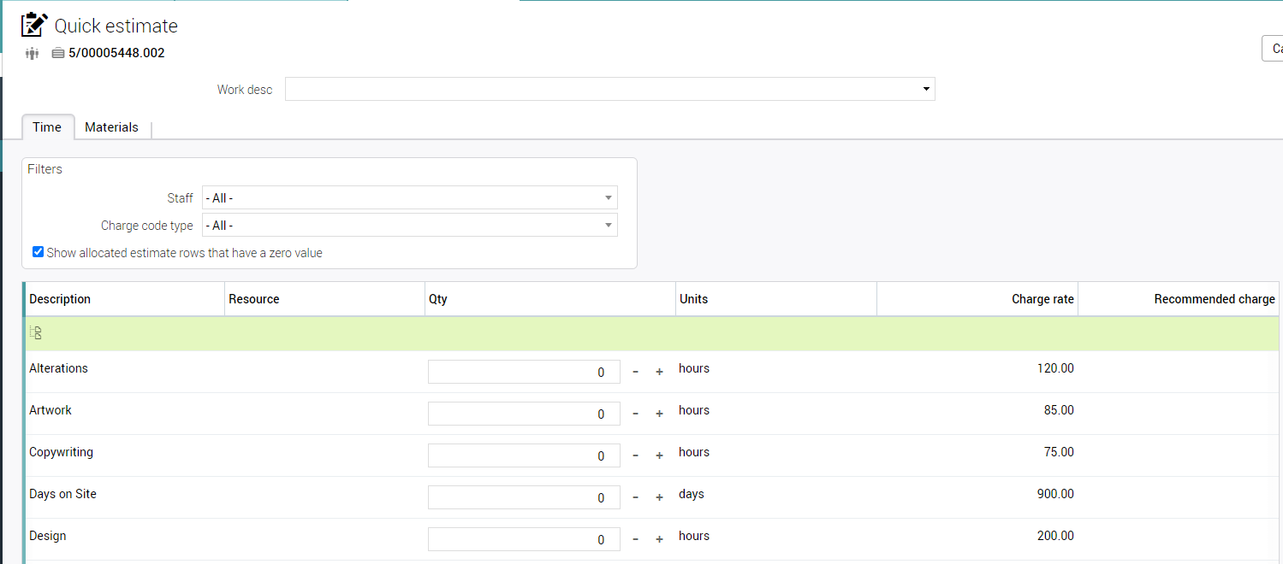
Task: Focus the Alterations Qty input field
Action: tap(523, 372)
